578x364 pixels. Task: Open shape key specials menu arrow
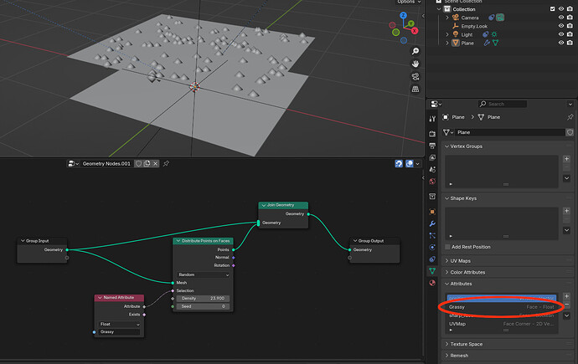tap(566, 230)
